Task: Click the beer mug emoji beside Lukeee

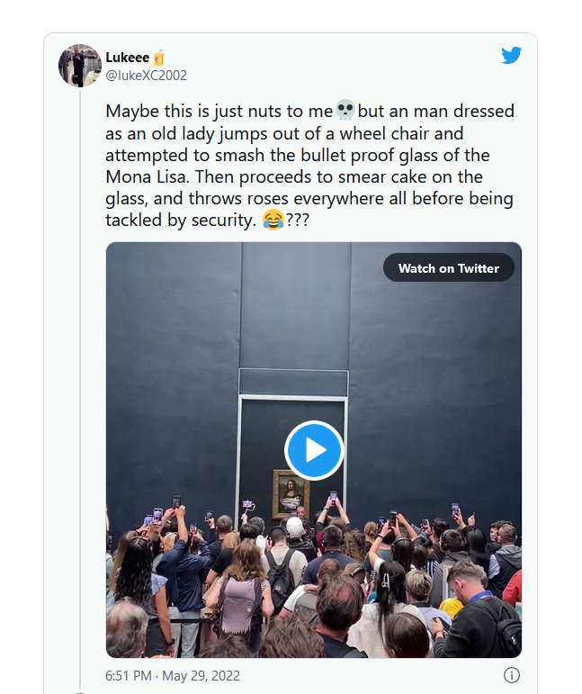Action: pos(159,58)
